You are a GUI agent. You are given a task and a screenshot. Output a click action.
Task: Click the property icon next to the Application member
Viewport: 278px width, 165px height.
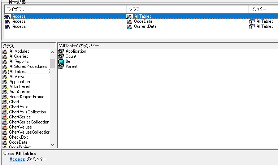[61, 51]
